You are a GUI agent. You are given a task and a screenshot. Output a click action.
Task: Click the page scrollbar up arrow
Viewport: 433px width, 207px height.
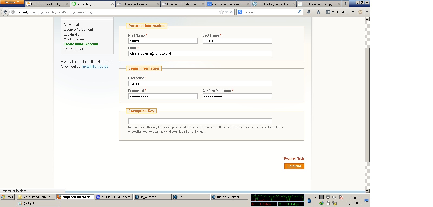367,19
